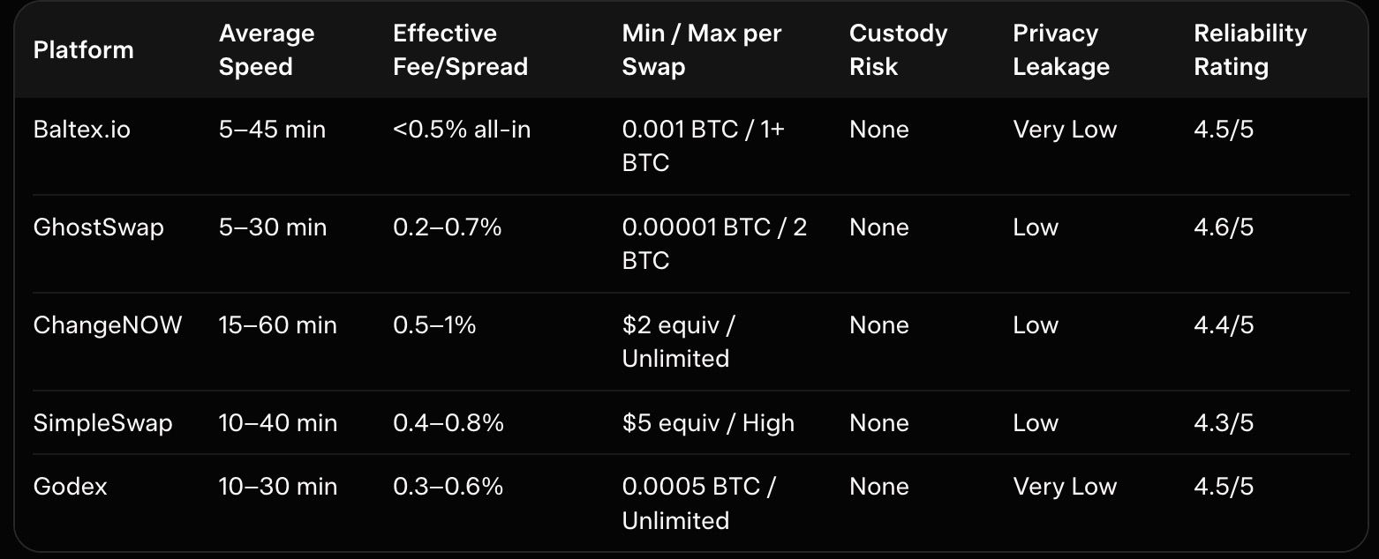
Task: Click the GhostSwap platform cell
Action: [x=98, y=227]
